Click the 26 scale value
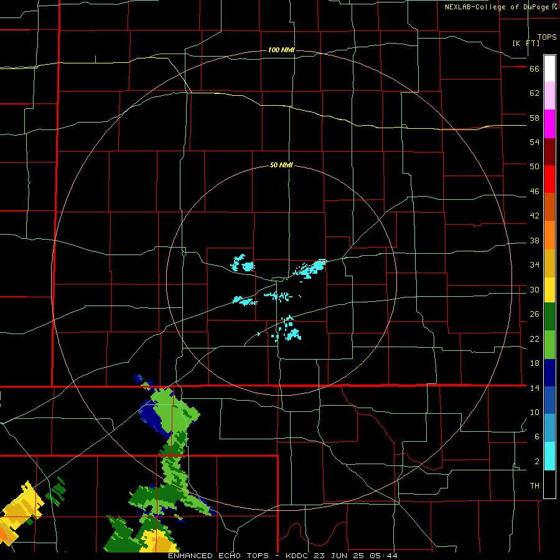This screenshot has width=560, height=560. pos(534,314)
